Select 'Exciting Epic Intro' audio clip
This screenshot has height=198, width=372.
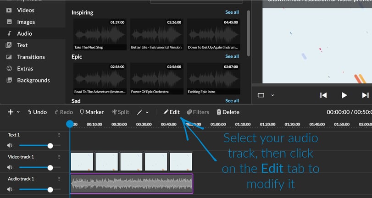tap(213, 79)
